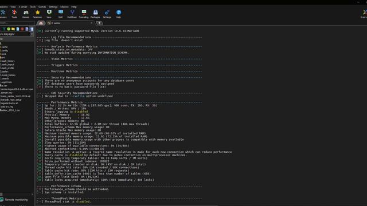Select the .wget-hsts file
Screen dimensions: 367x206
pyautogui.click(x=6, y=82)
